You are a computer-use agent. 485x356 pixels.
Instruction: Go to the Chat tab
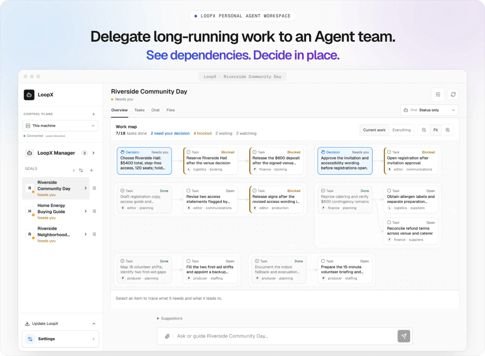155,110
